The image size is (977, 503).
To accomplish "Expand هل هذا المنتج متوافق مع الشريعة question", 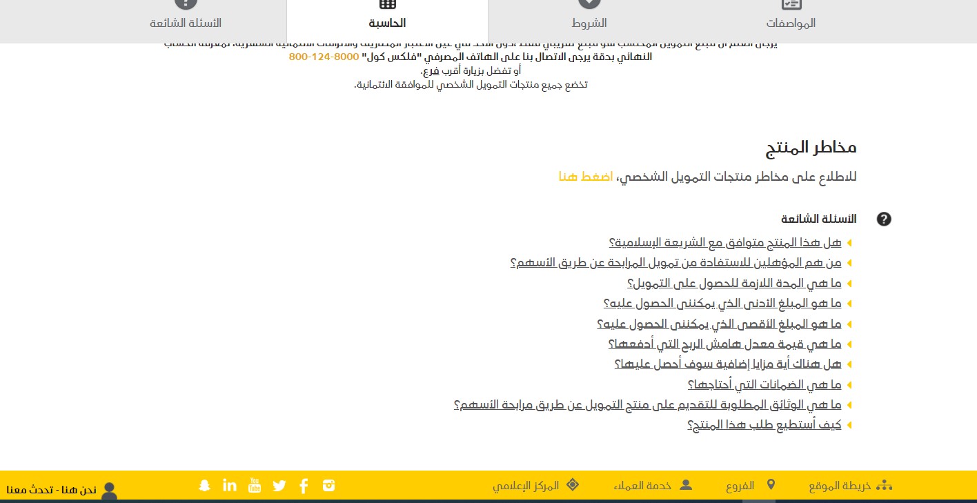I will tap(725, 242).
